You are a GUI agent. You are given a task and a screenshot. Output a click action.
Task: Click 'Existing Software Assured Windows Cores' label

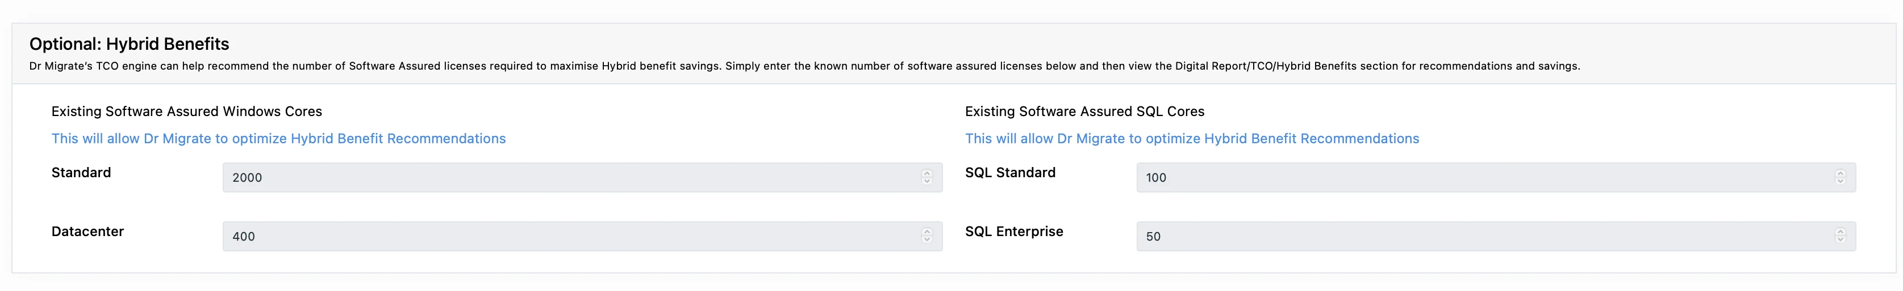point(187,111)
